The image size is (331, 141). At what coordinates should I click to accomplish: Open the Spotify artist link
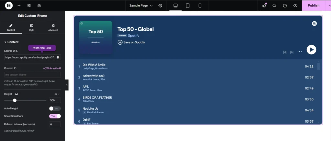[133, 35]
